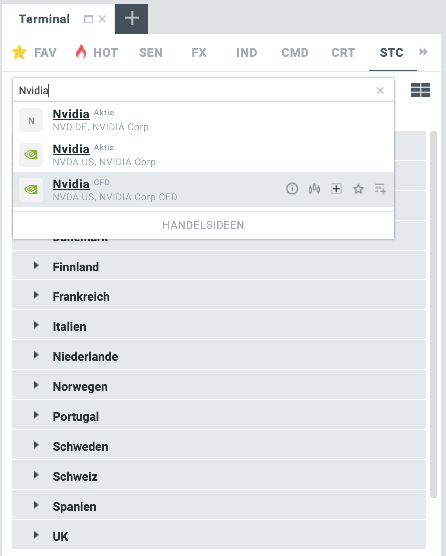
Task: Open instrument info for Nvidia CFD
Action: (x=292, y=189)
